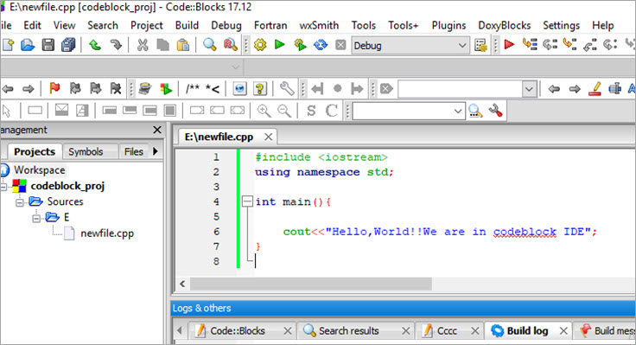Collapse the E folder node

click(x=36, y=219)
